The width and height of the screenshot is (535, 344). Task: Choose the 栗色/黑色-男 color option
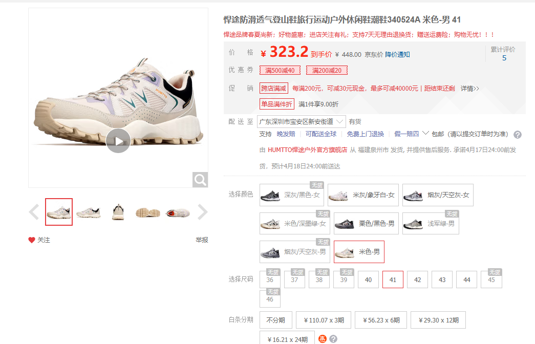(366, 224)
